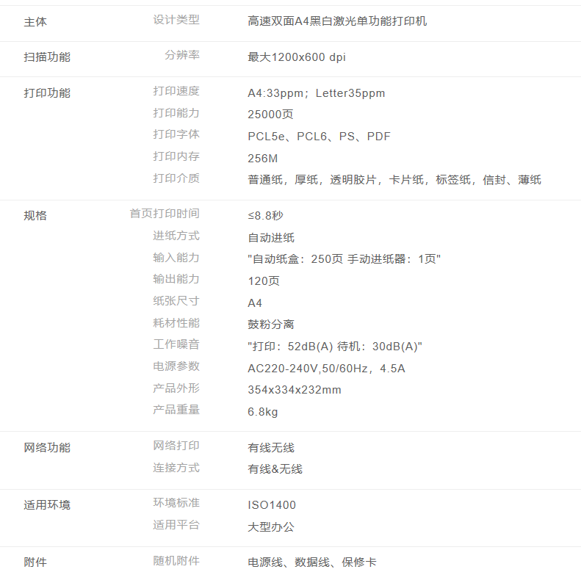Click the 设计类型 attribute label
The image size is (581, 572).
pos(176,20)
